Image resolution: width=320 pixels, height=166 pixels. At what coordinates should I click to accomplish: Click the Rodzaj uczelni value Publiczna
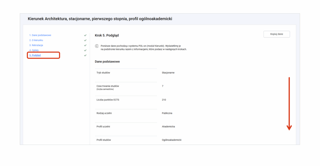tap(167, 113)
